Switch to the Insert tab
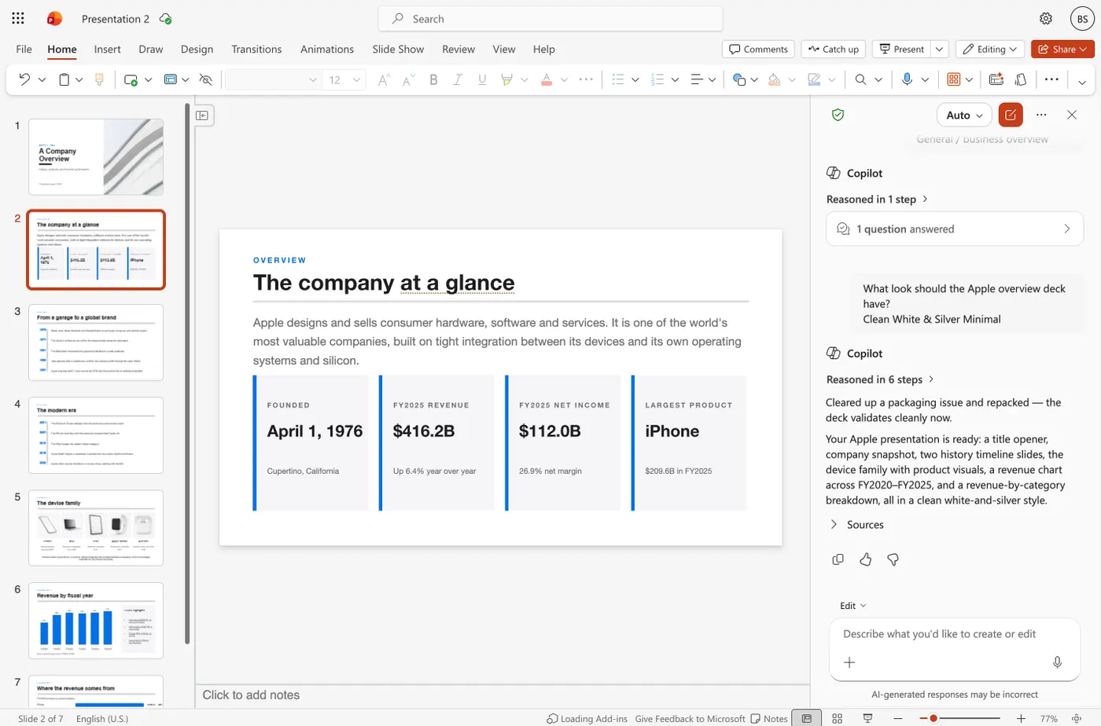 point(108,49)
